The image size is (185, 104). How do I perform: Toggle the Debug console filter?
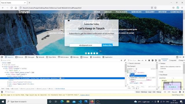[159, 92]
